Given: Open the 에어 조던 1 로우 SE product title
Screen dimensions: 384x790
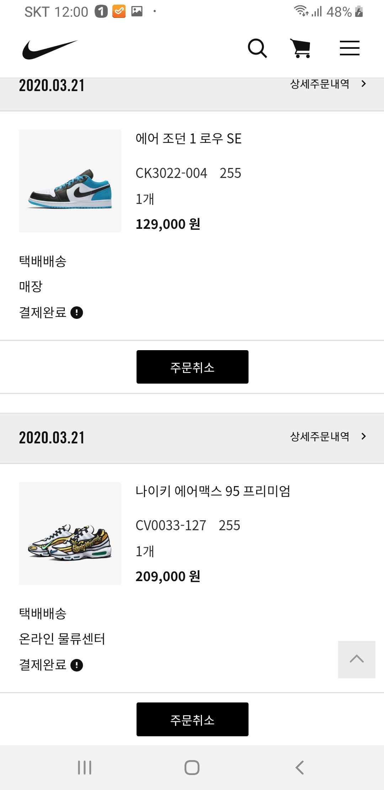Looking at the screenshot, I should 188,138.
